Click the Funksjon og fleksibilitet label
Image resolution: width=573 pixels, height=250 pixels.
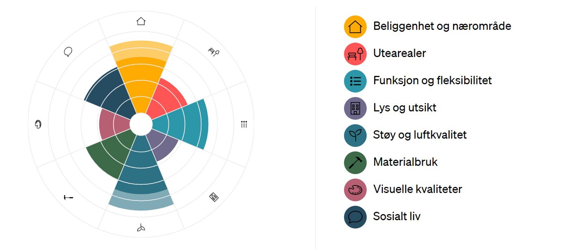coord(432,81)
